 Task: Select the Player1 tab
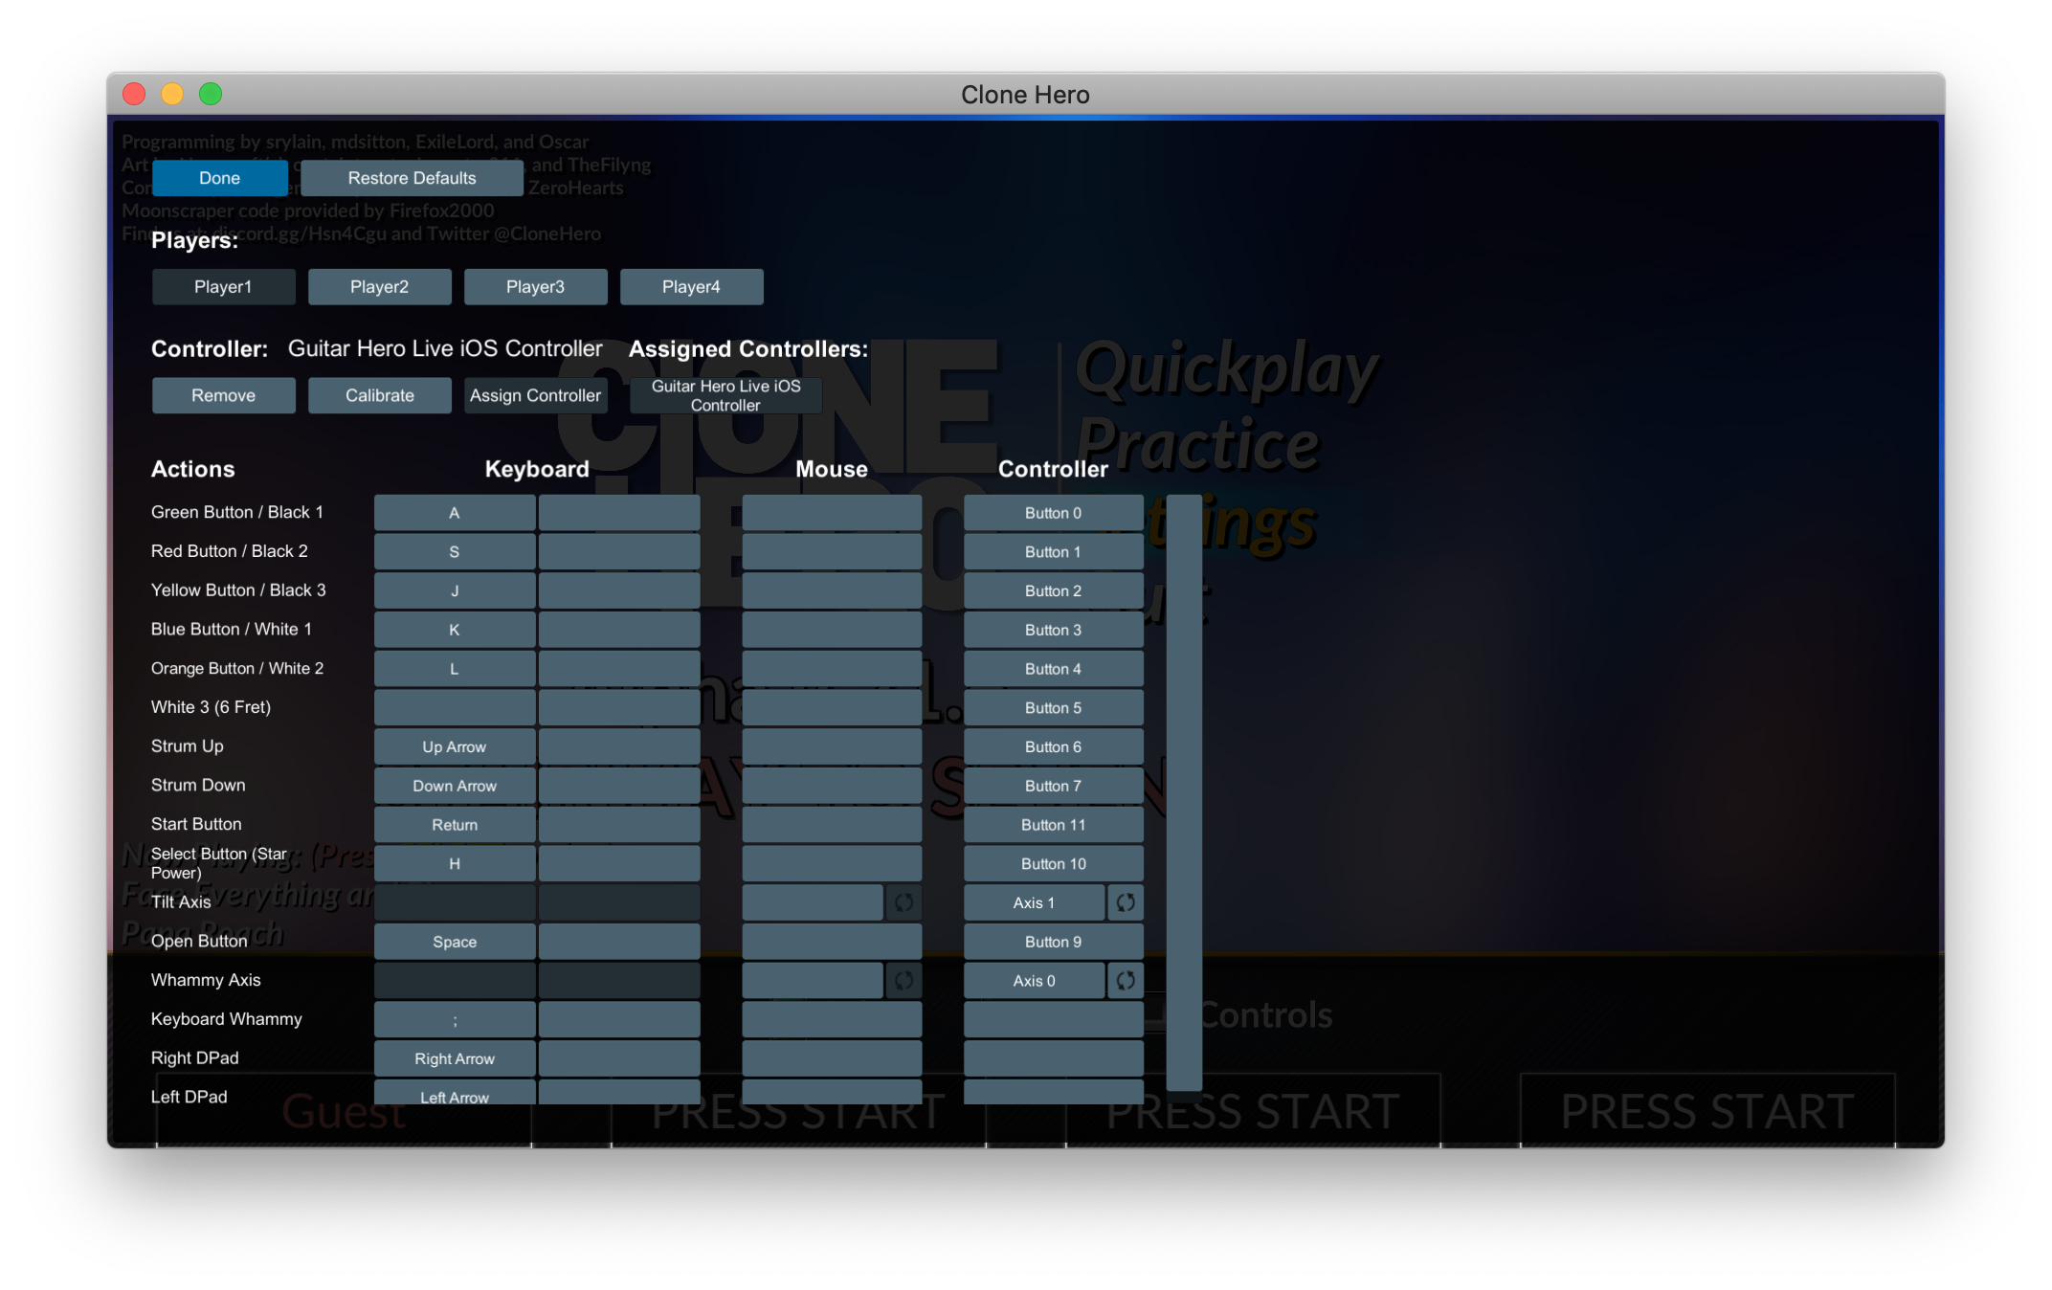click(223, 286)
